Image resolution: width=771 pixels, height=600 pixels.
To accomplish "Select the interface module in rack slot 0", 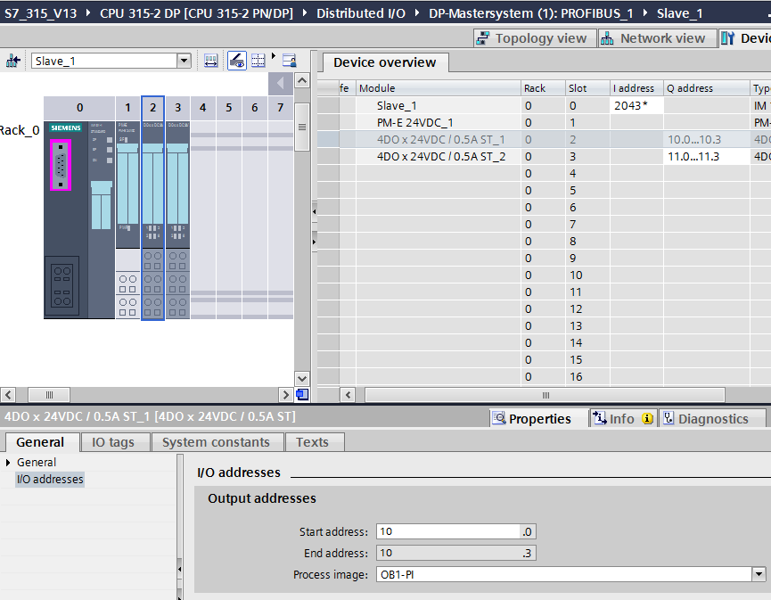I will point(79,220).
